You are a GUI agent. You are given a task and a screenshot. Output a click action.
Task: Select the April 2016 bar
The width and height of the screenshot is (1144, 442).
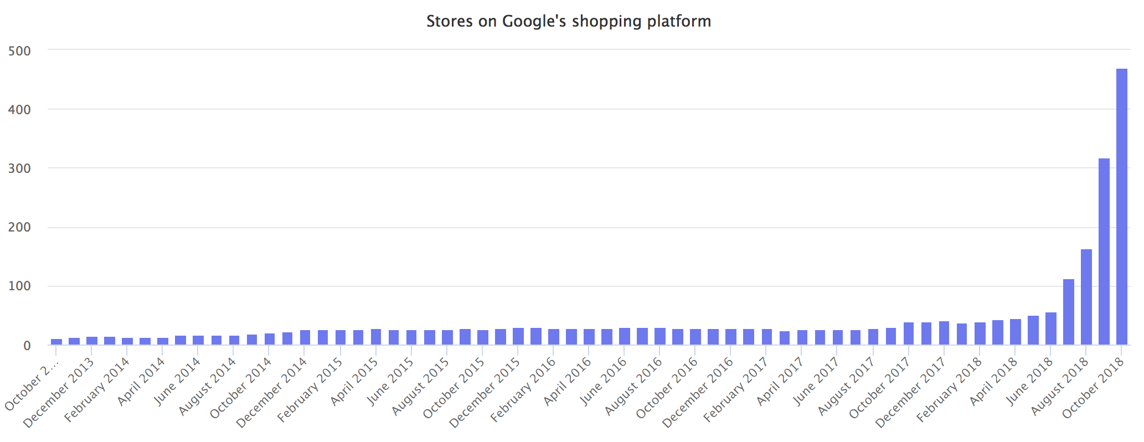[589, 337]
